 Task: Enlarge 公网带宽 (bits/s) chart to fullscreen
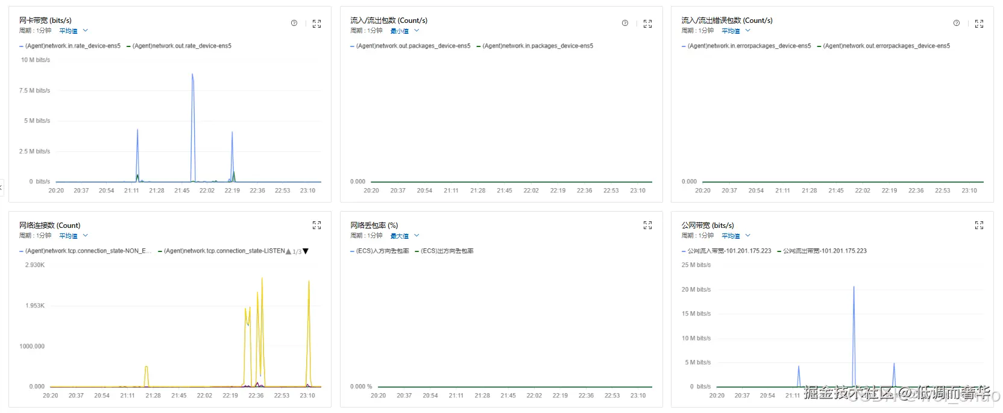click(x=979, y=225)
